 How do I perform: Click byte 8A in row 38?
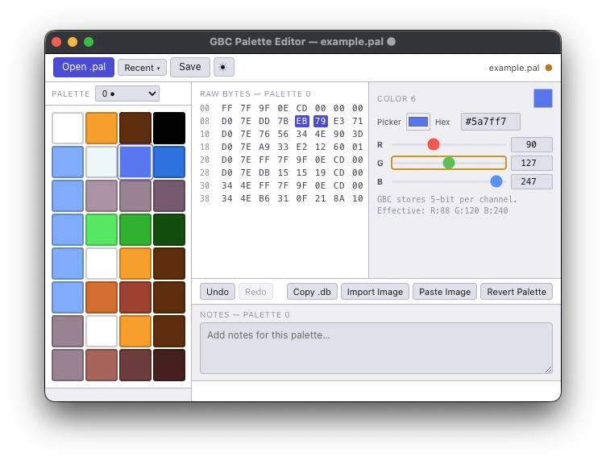[x=339, y=198]
